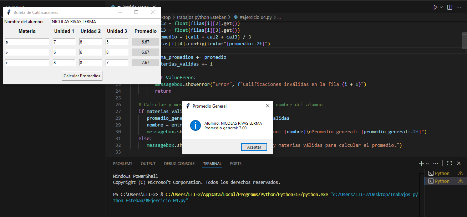Run the Python file with play icon
This screenshot has width=467, height=217.
coord(435,7)
